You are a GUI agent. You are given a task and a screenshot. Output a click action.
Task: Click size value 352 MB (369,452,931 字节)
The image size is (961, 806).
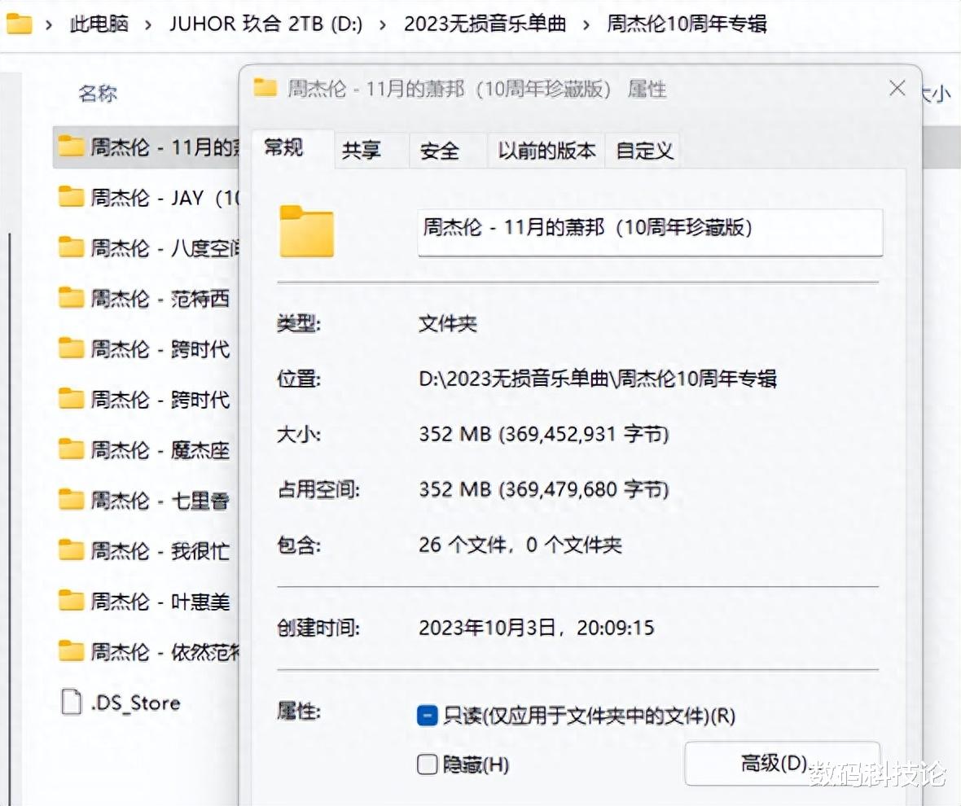[x=544, y=434]
